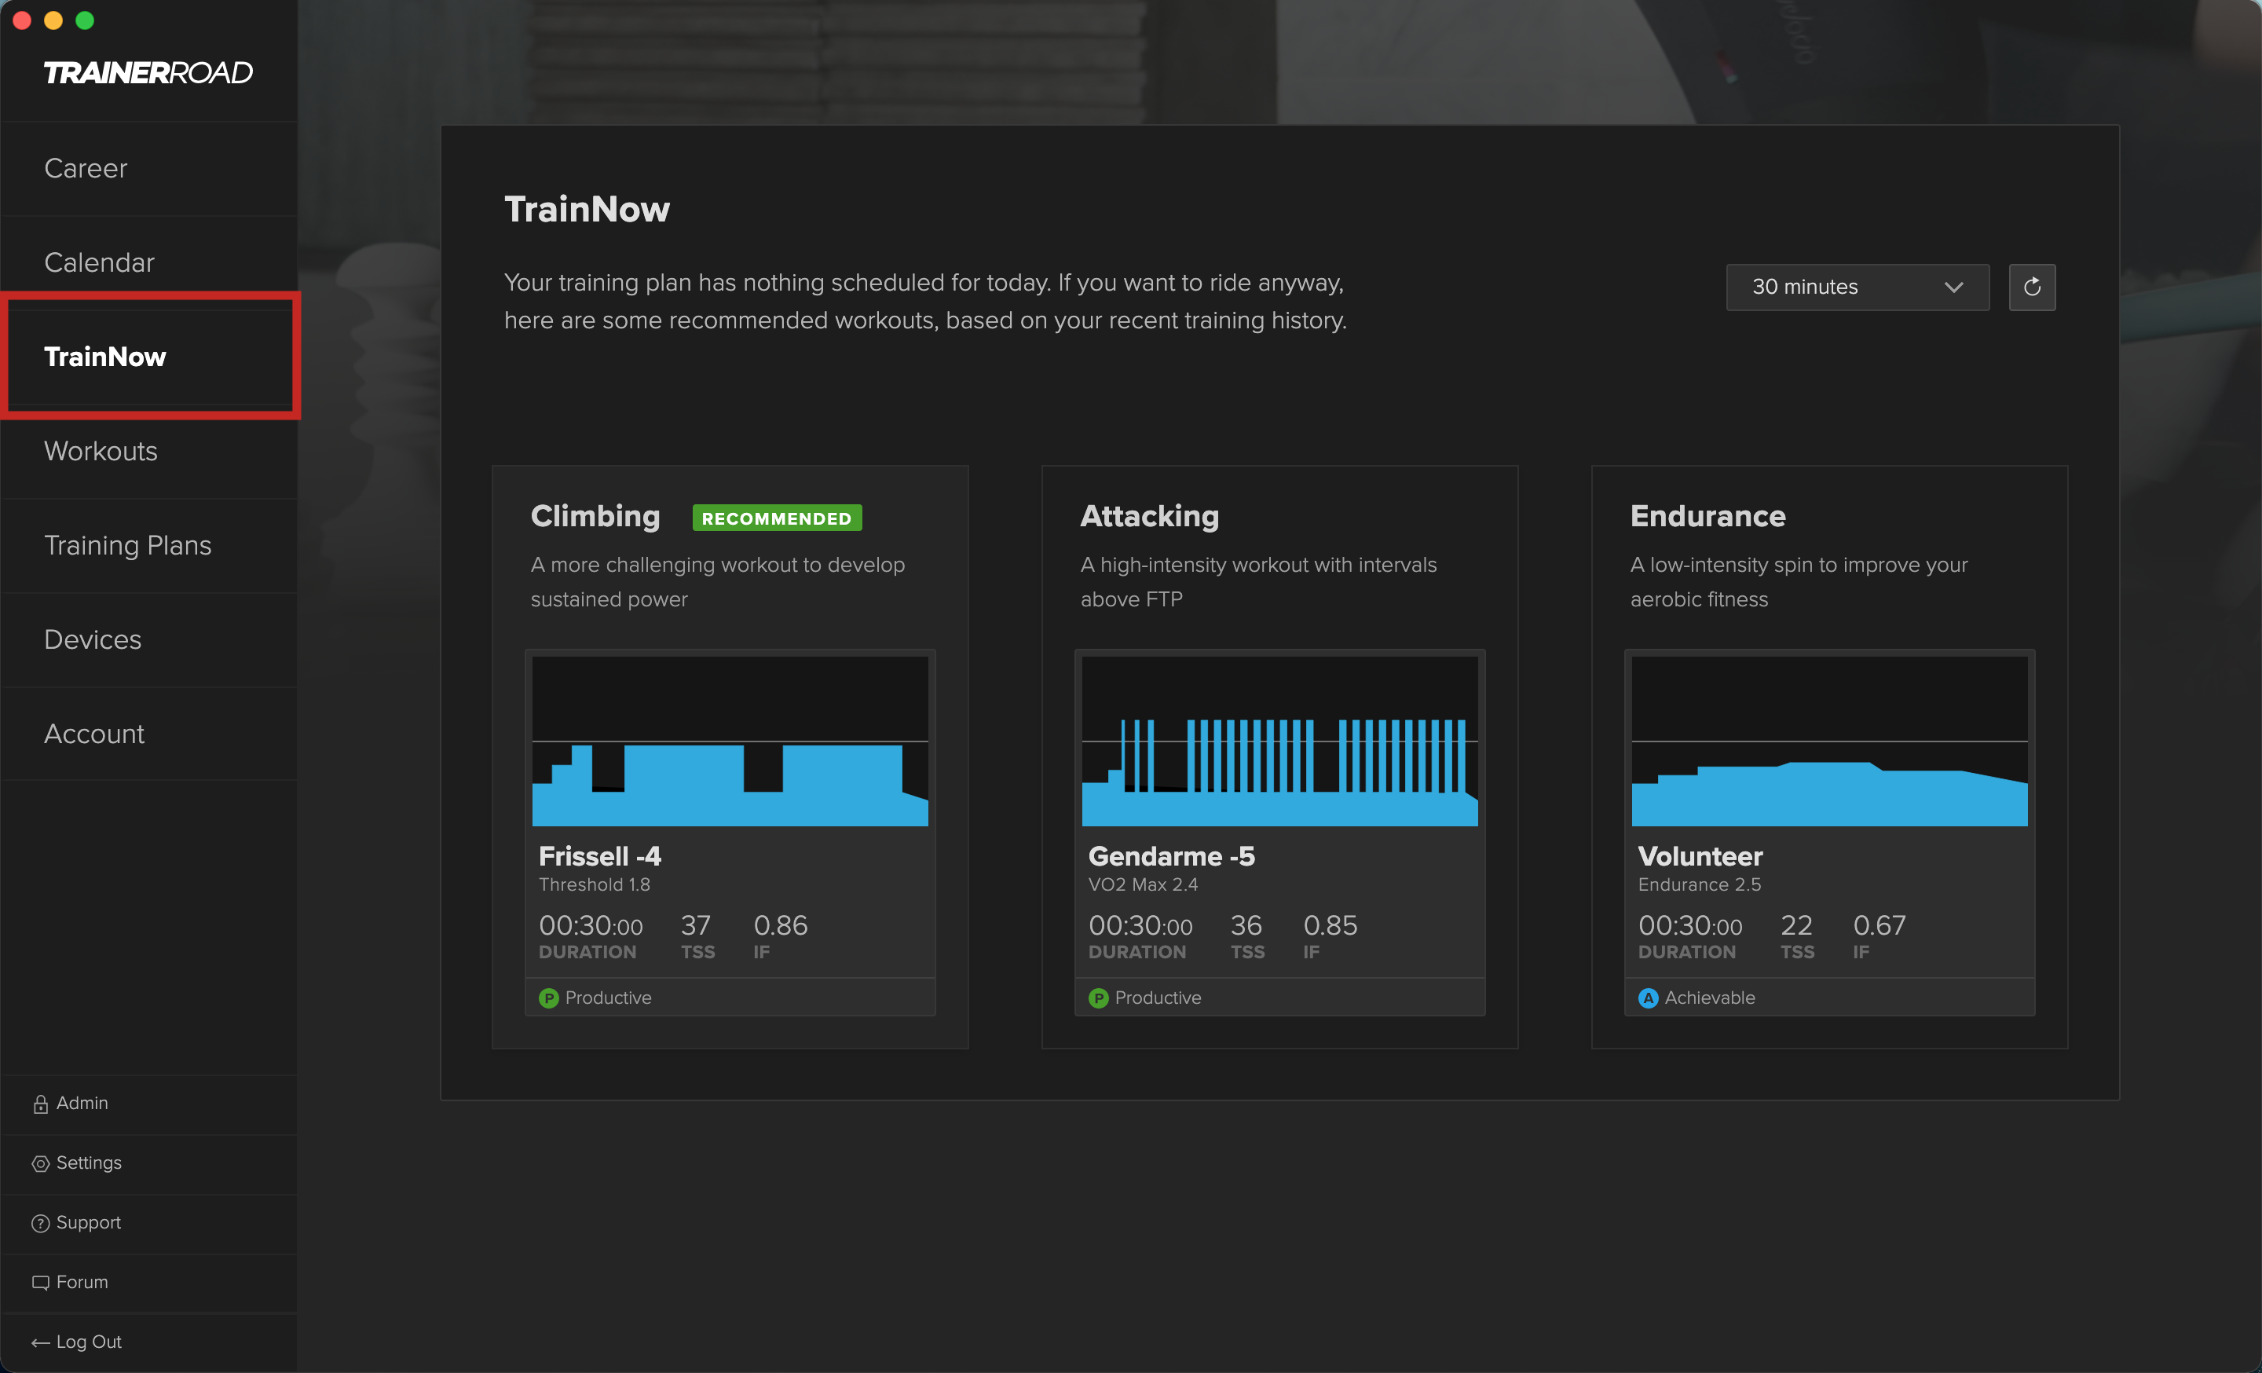The width and height of the screenshot is (2262, 1373).
Task: Click the Achievable icon under Volunteer
Action: point(1648,998)
